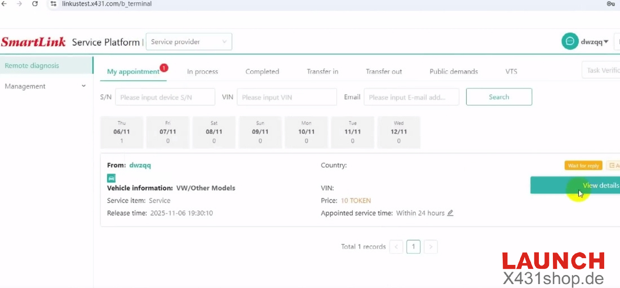Open the Public demands tab
This screenshot has height=288, width=620.
click(453, 72)
